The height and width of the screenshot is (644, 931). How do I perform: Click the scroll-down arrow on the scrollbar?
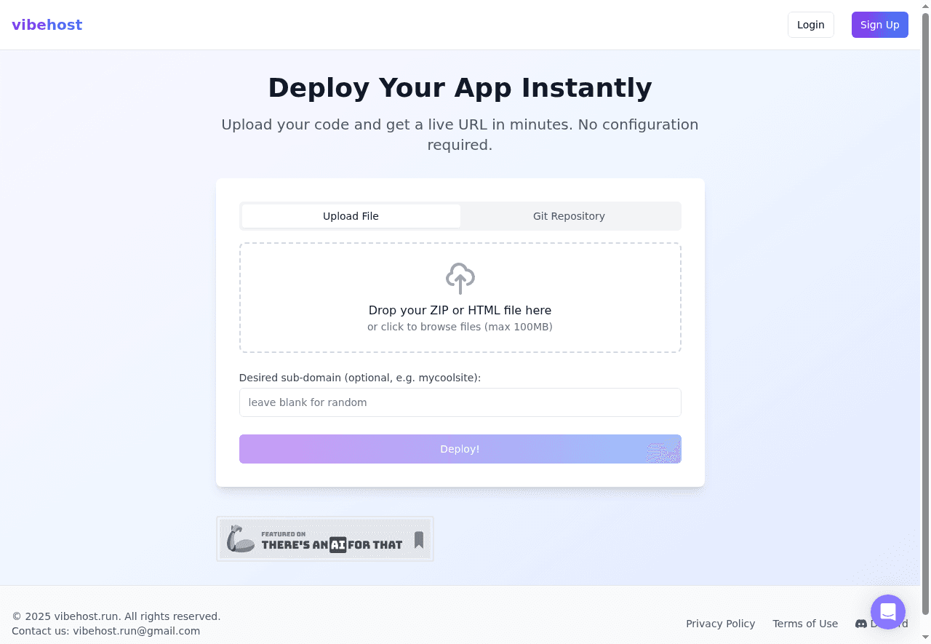coord(926,638)
